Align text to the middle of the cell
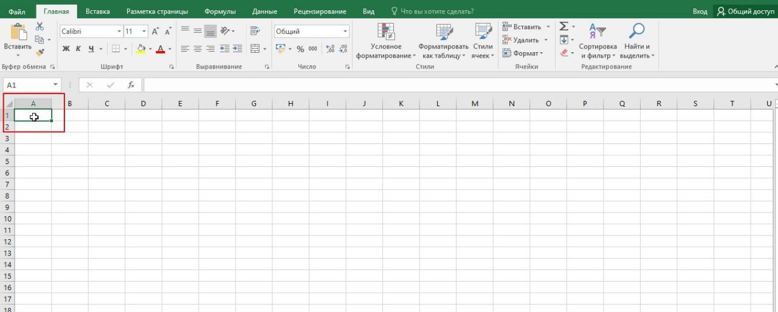The image size is (778, 312). 198,30
